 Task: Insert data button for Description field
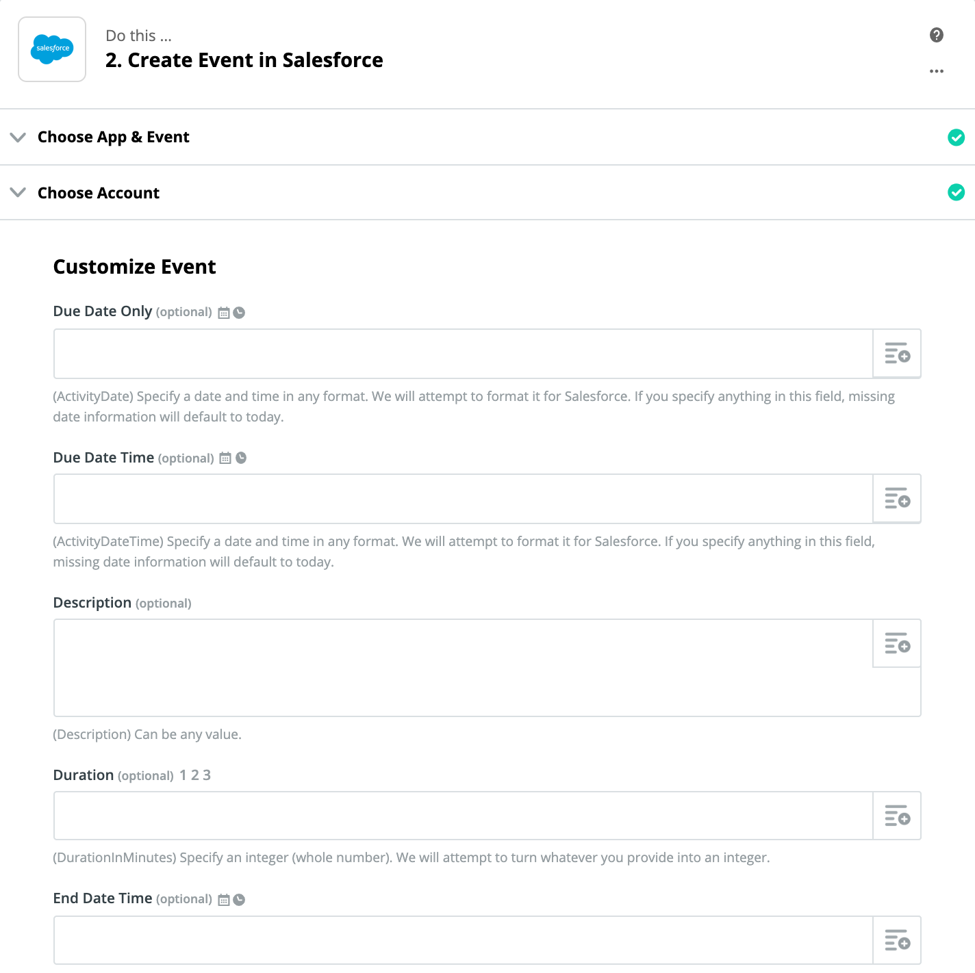(x=897, y=643)
